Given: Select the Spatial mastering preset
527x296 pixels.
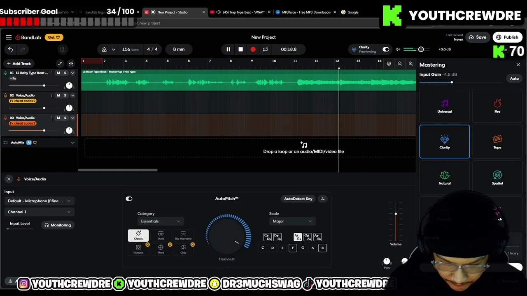Looking at the screenshot, I should coord(497,178).
